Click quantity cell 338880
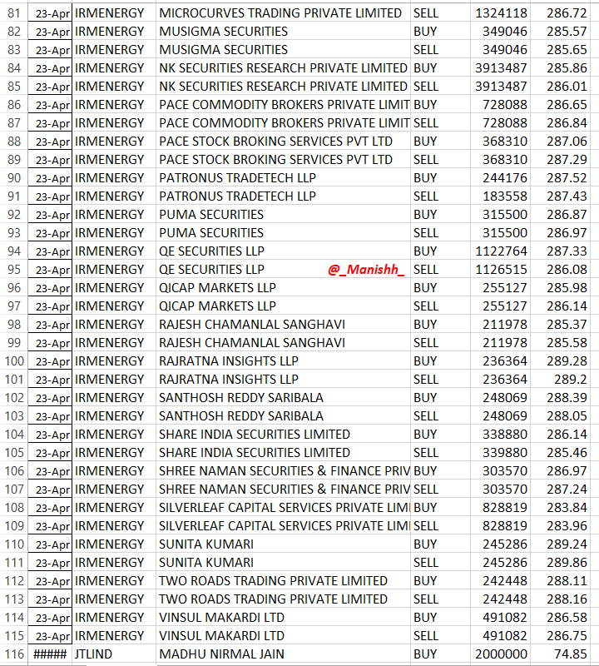This screenshot has width=599, height=666. [x=500, y=434]
